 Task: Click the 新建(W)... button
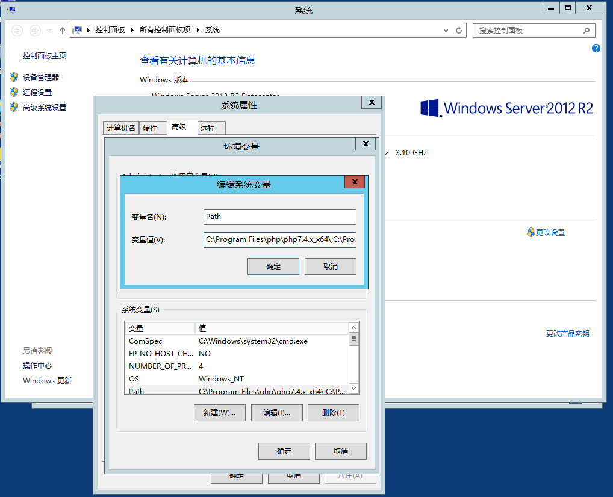click(220, 413)
